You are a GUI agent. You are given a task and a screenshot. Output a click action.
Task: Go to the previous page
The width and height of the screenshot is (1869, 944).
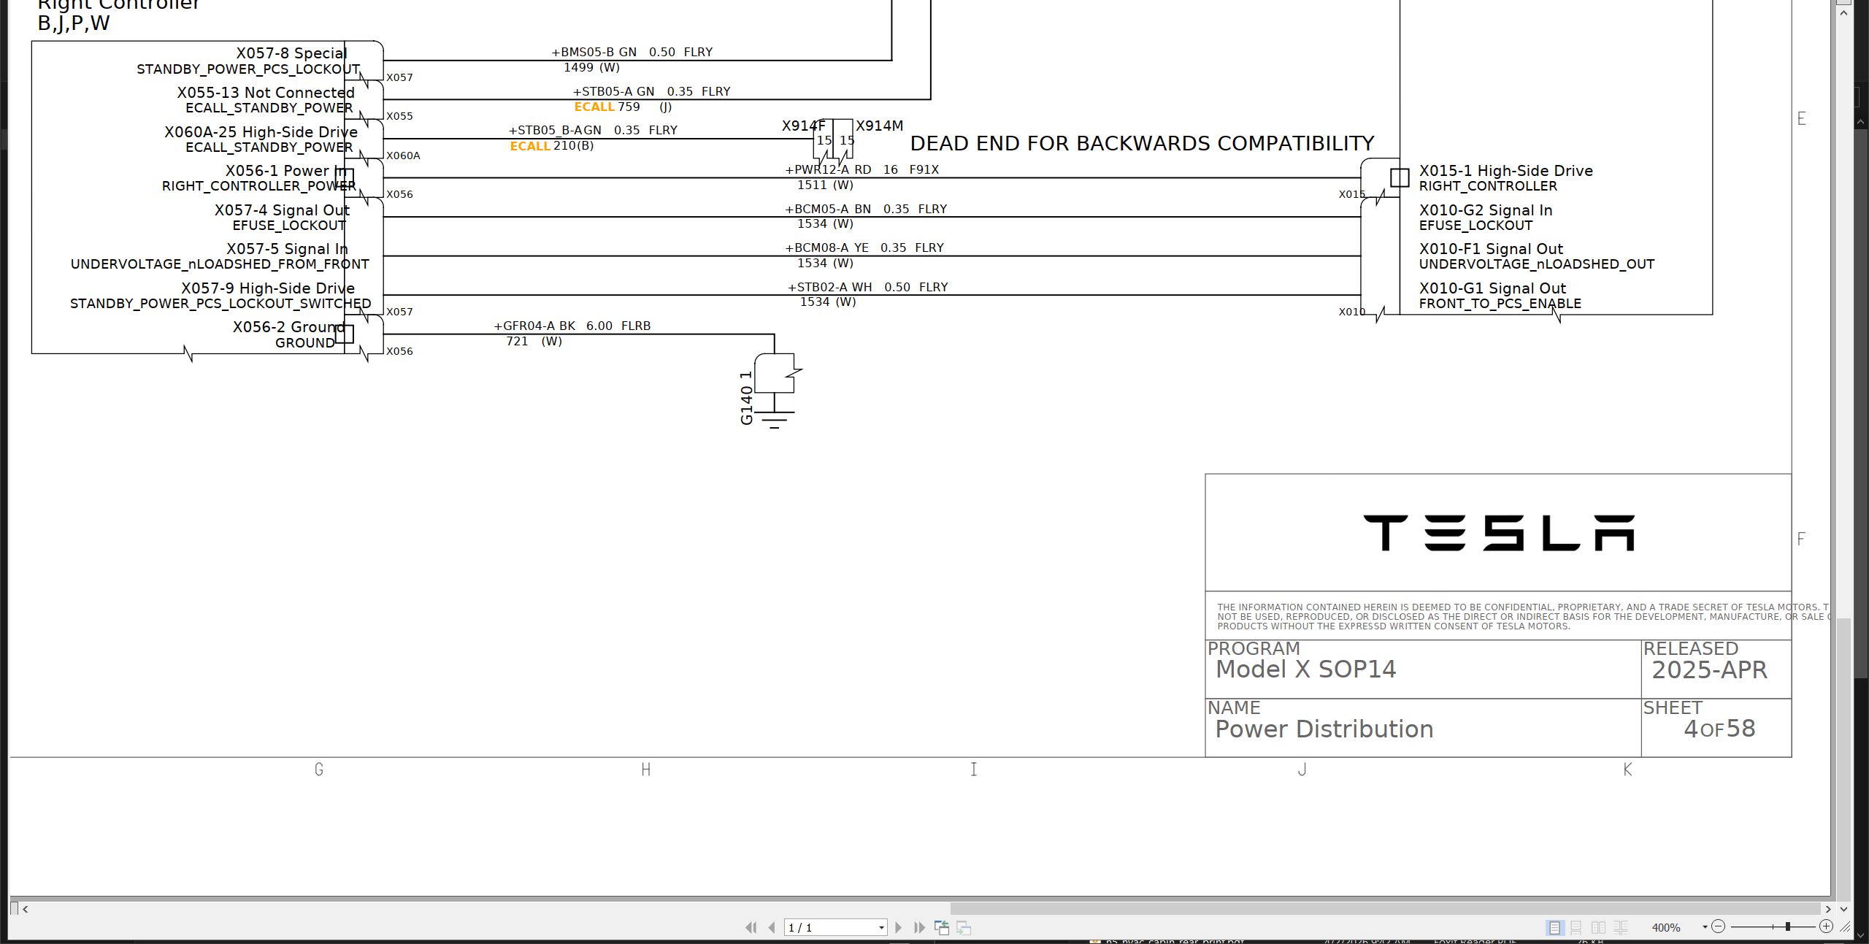[x=772, y=927]
